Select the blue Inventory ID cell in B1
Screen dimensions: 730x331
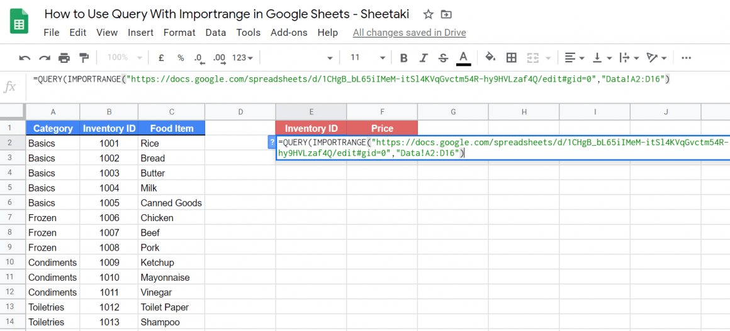[109, 128]
